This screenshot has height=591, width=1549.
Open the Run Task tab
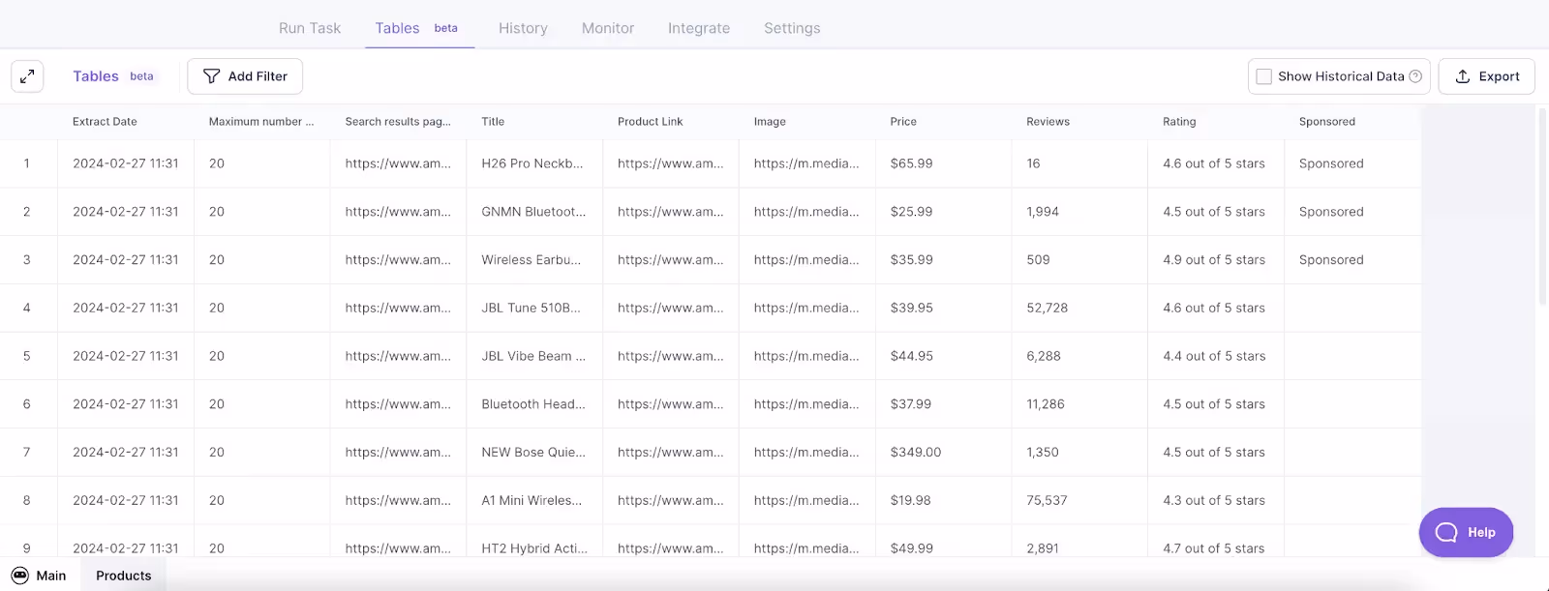tap(310, 28)
